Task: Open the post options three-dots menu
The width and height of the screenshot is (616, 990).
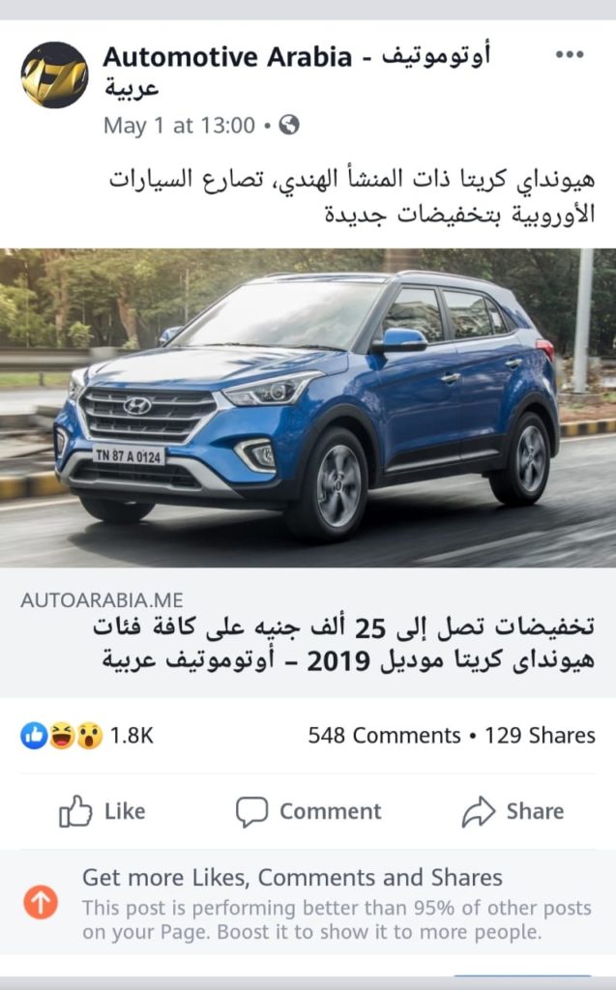Action: click(x=570, y=55)
